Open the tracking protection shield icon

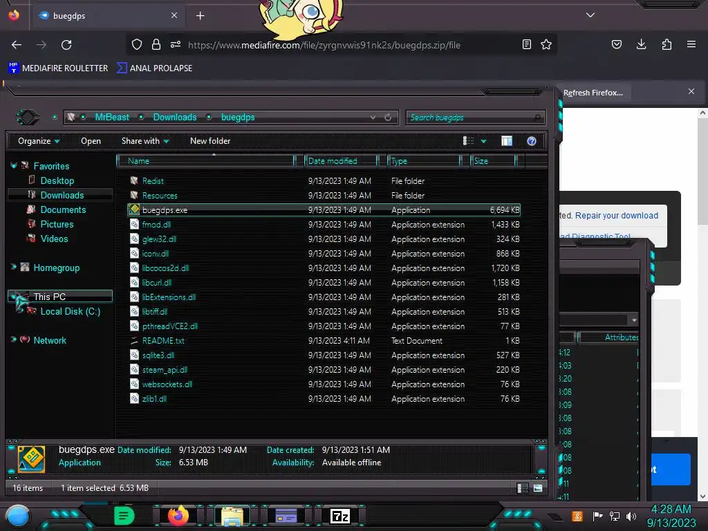(x=137, y=44)
